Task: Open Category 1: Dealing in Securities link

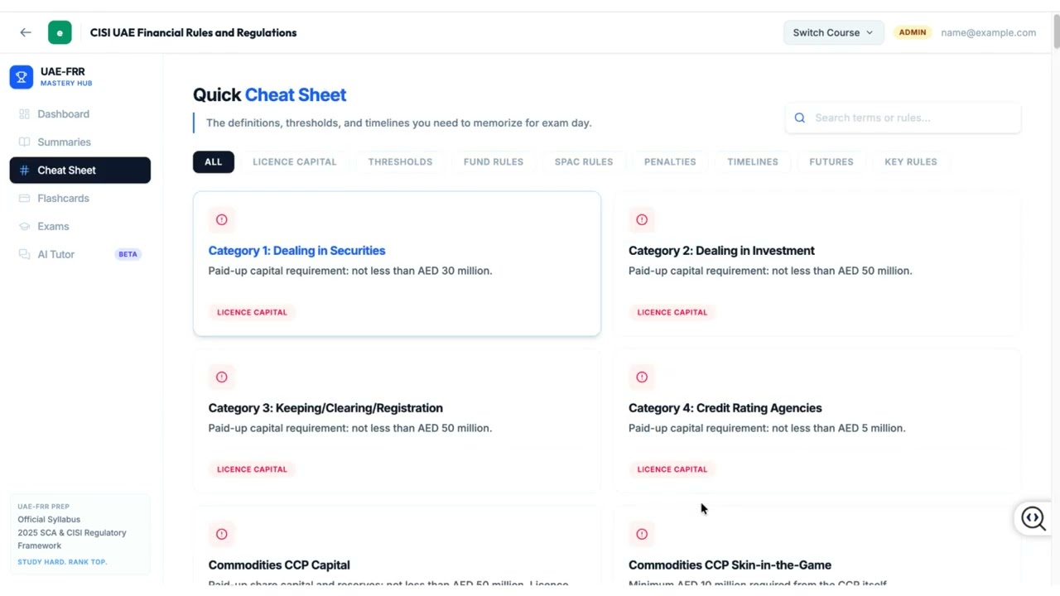Action: [x=296, y=251]
